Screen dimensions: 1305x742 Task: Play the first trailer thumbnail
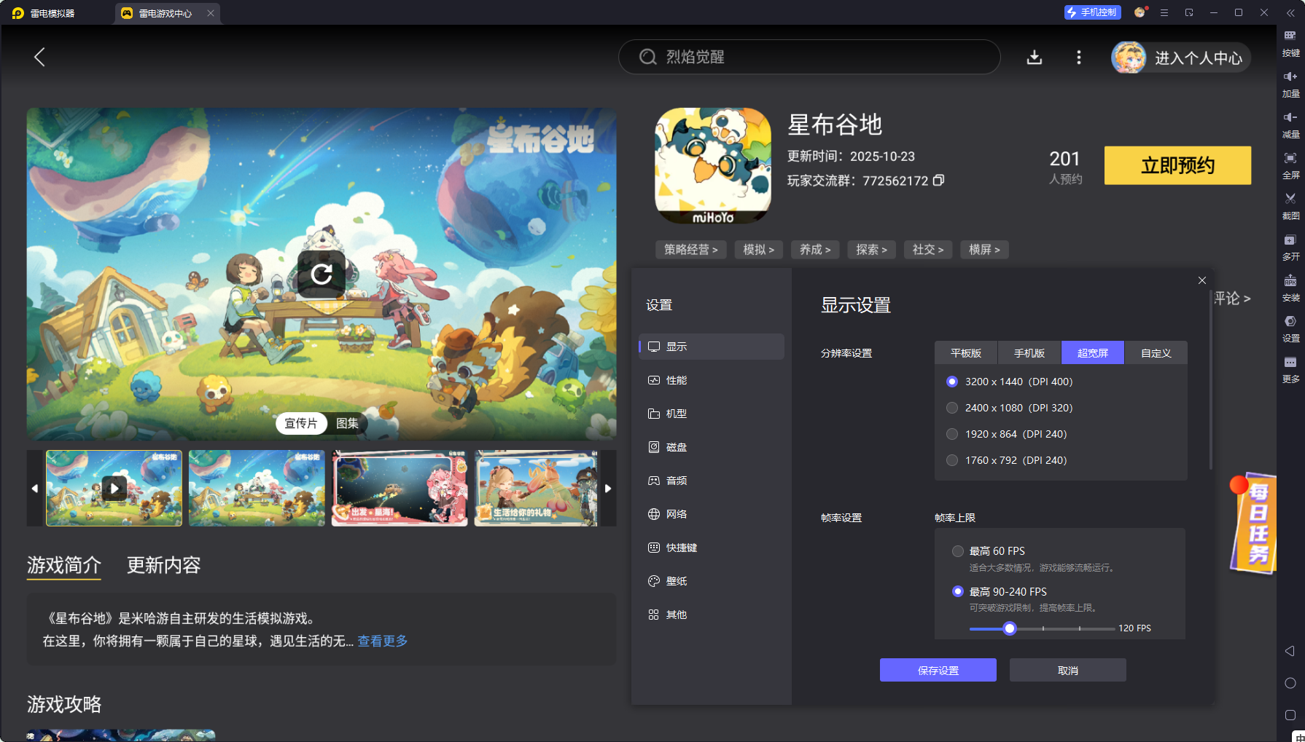(x=114, y=488)
